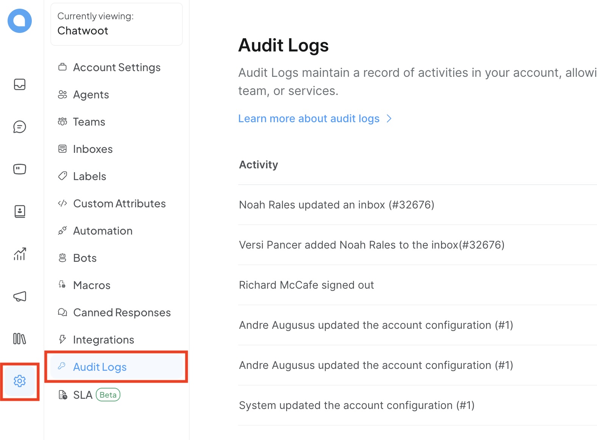The image size is (597, 440).
Task: Open the Conversations chat bubble icon
Action: point(20,127)
